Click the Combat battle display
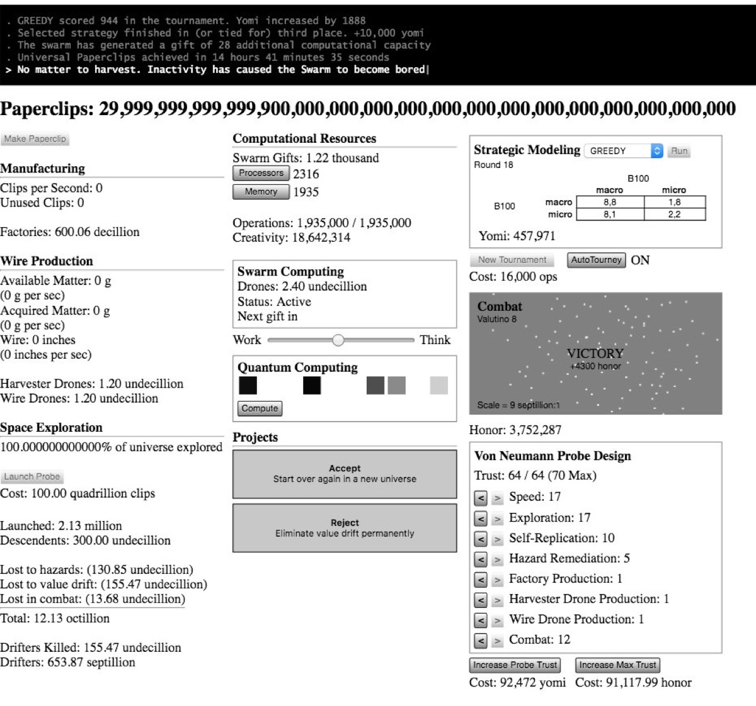The width and height of the screenshot is (756, 706). click(595, 353)
